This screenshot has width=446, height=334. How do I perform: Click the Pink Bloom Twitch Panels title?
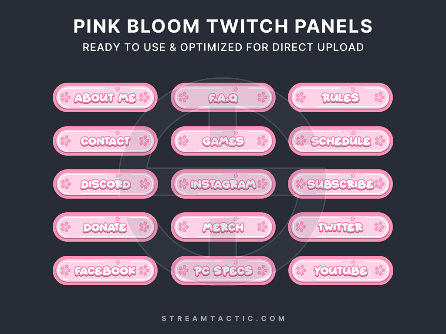coord(223,27)
